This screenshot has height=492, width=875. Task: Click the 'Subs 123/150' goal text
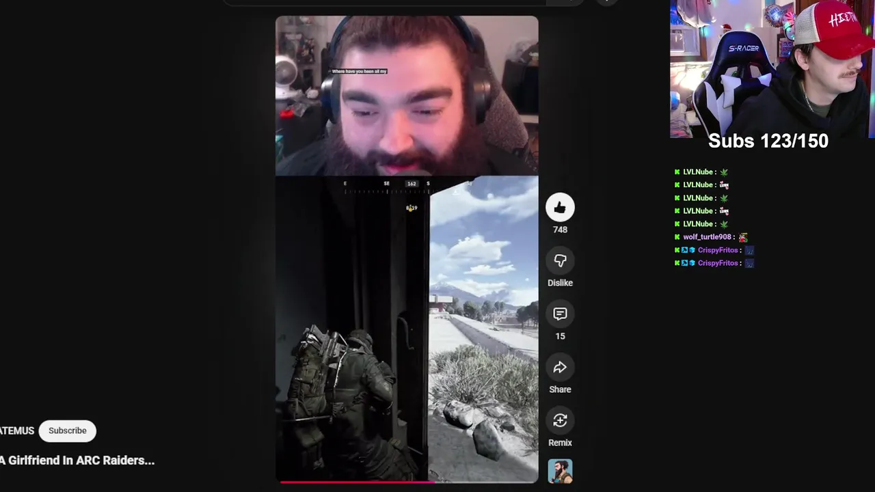click(x=768, y=141)
